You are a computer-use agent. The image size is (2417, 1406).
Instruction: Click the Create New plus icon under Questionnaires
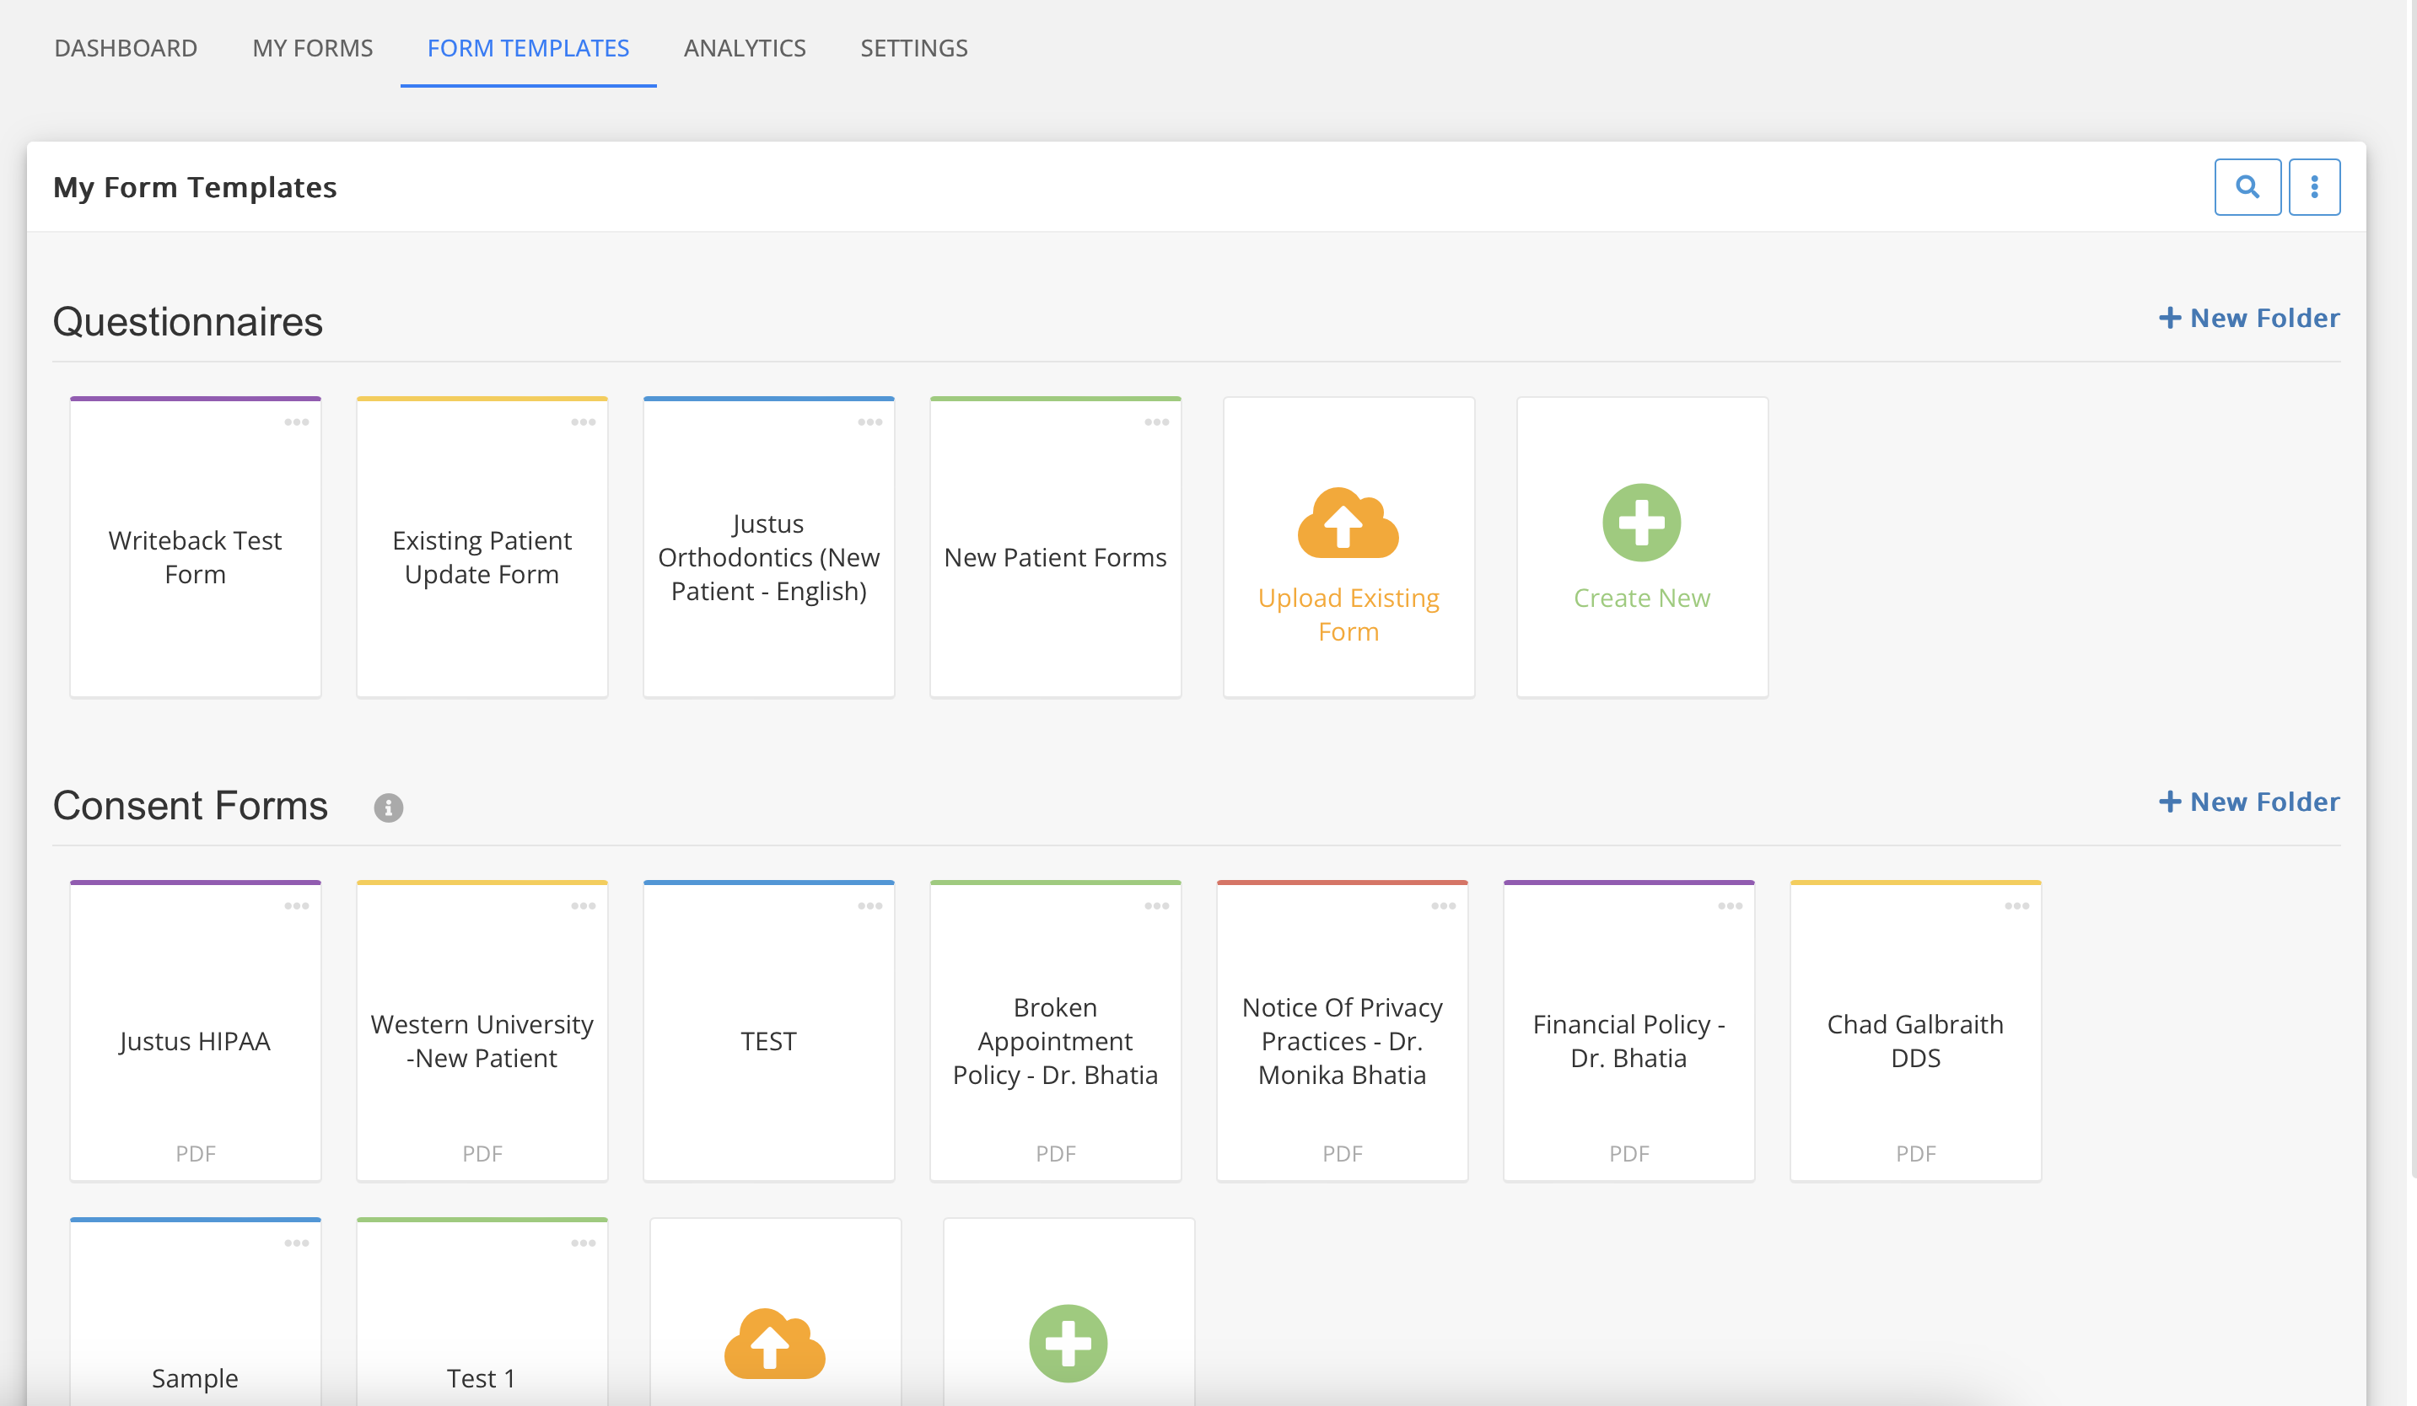click(x=1641, y=523)
